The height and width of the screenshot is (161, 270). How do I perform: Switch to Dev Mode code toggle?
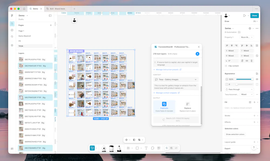176,148
